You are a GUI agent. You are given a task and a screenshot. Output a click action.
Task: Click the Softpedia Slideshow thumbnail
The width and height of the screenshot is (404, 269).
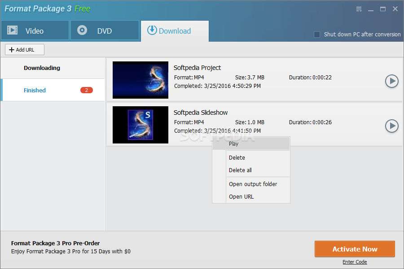pos(141,125)
